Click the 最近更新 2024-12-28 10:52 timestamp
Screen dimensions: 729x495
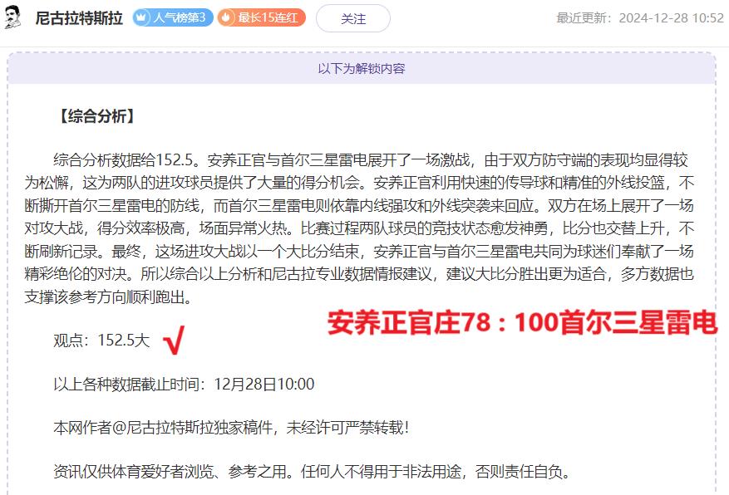coord(640,18)
